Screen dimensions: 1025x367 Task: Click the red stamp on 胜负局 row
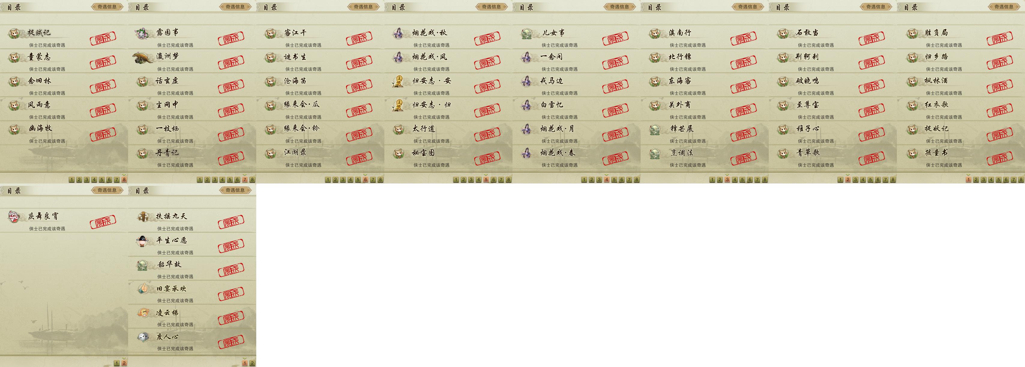999,39
